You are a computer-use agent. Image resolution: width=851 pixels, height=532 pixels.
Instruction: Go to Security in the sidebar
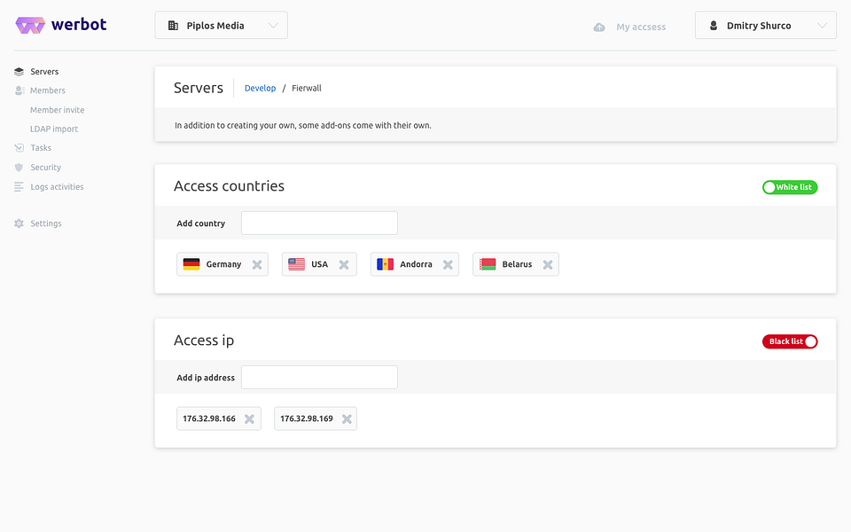[45, 168]
